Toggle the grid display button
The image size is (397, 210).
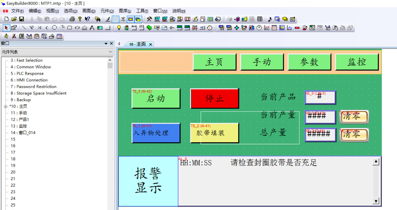coord(115,19)
